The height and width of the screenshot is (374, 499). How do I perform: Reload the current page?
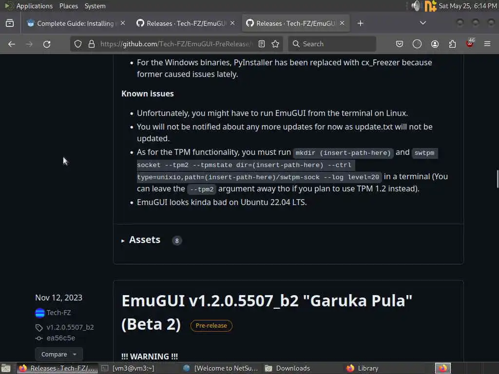tap(47, 44)
